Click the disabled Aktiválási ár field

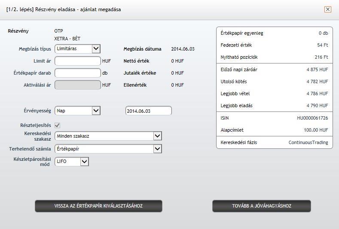(78, 85)
